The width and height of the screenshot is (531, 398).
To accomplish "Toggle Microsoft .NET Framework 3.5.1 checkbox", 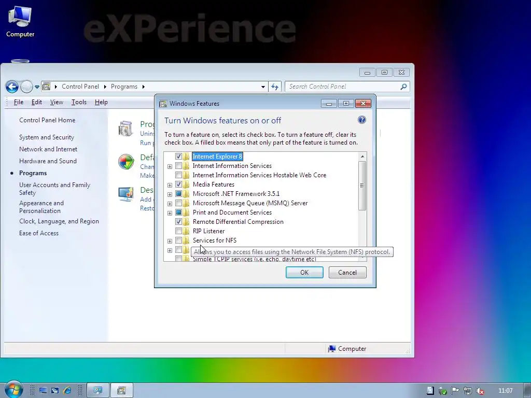I will click(178, 194).
